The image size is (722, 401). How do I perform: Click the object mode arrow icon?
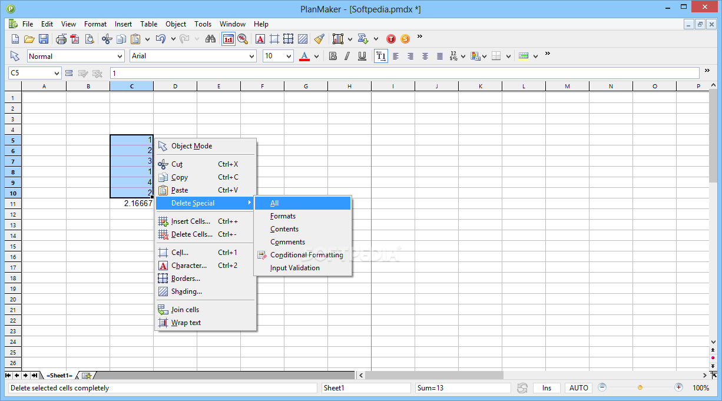coord(15,56)
